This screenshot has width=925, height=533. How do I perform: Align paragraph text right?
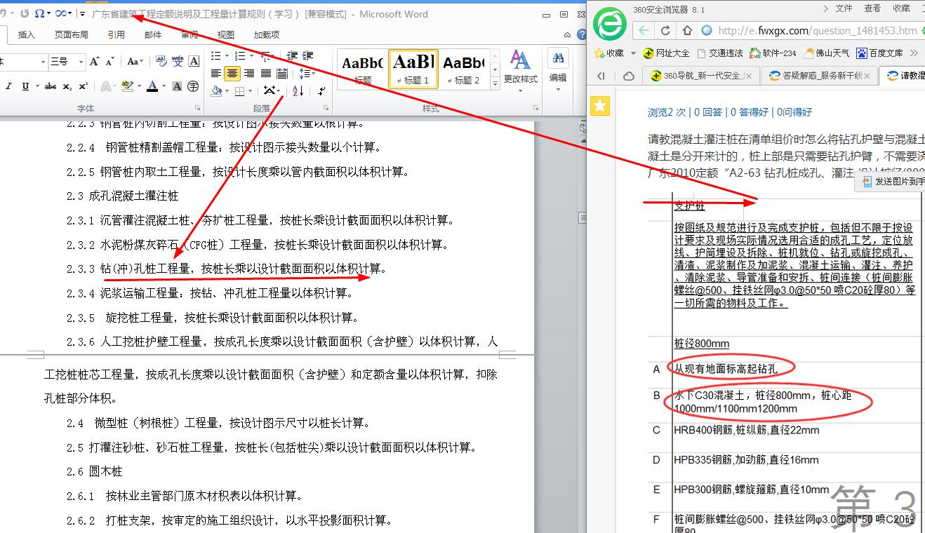pos(249,73)
